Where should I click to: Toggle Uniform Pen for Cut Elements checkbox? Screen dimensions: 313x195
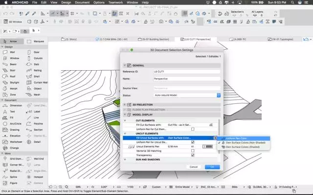[x=193, y=129]
